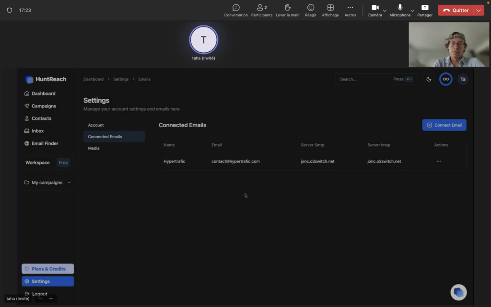This screenshot has height=307, width=491.
Task: Click the Connect Email button
Action: [444, 125]
